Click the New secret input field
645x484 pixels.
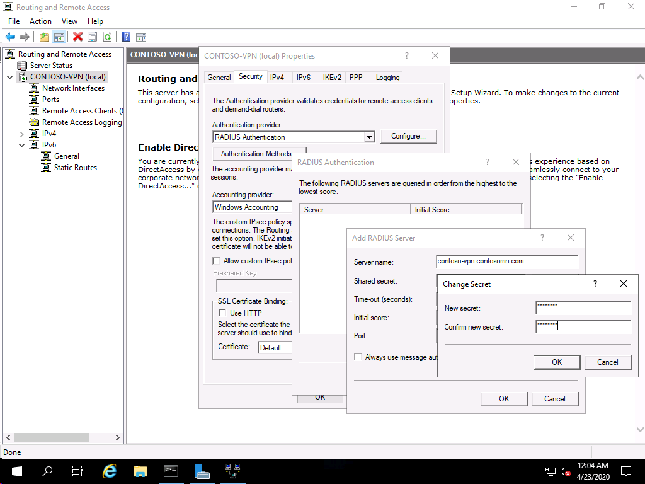click(583, 308)
